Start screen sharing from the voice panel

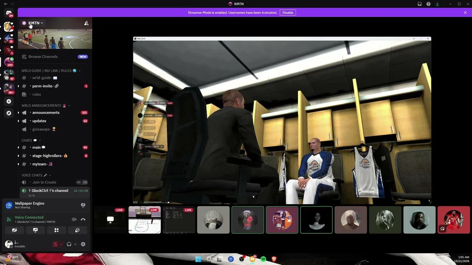(35, 230)
